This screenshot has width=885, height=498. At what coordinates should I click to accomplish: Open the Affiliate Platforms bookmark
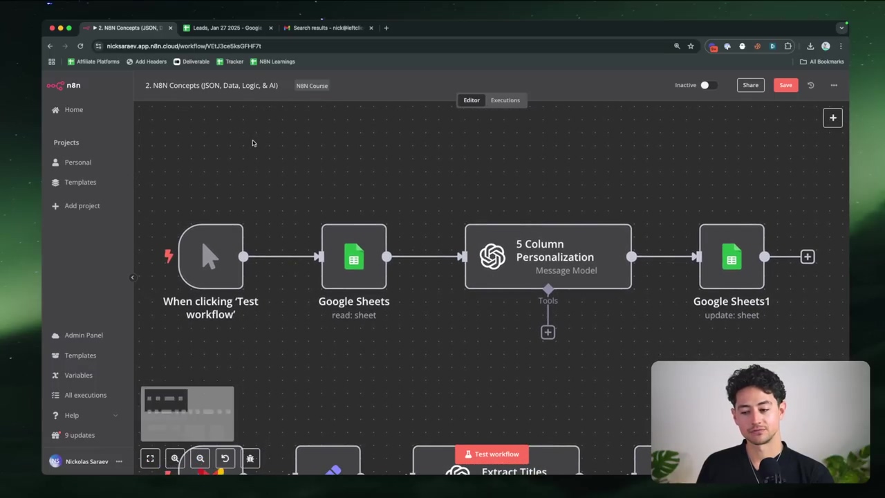[93, 62]
